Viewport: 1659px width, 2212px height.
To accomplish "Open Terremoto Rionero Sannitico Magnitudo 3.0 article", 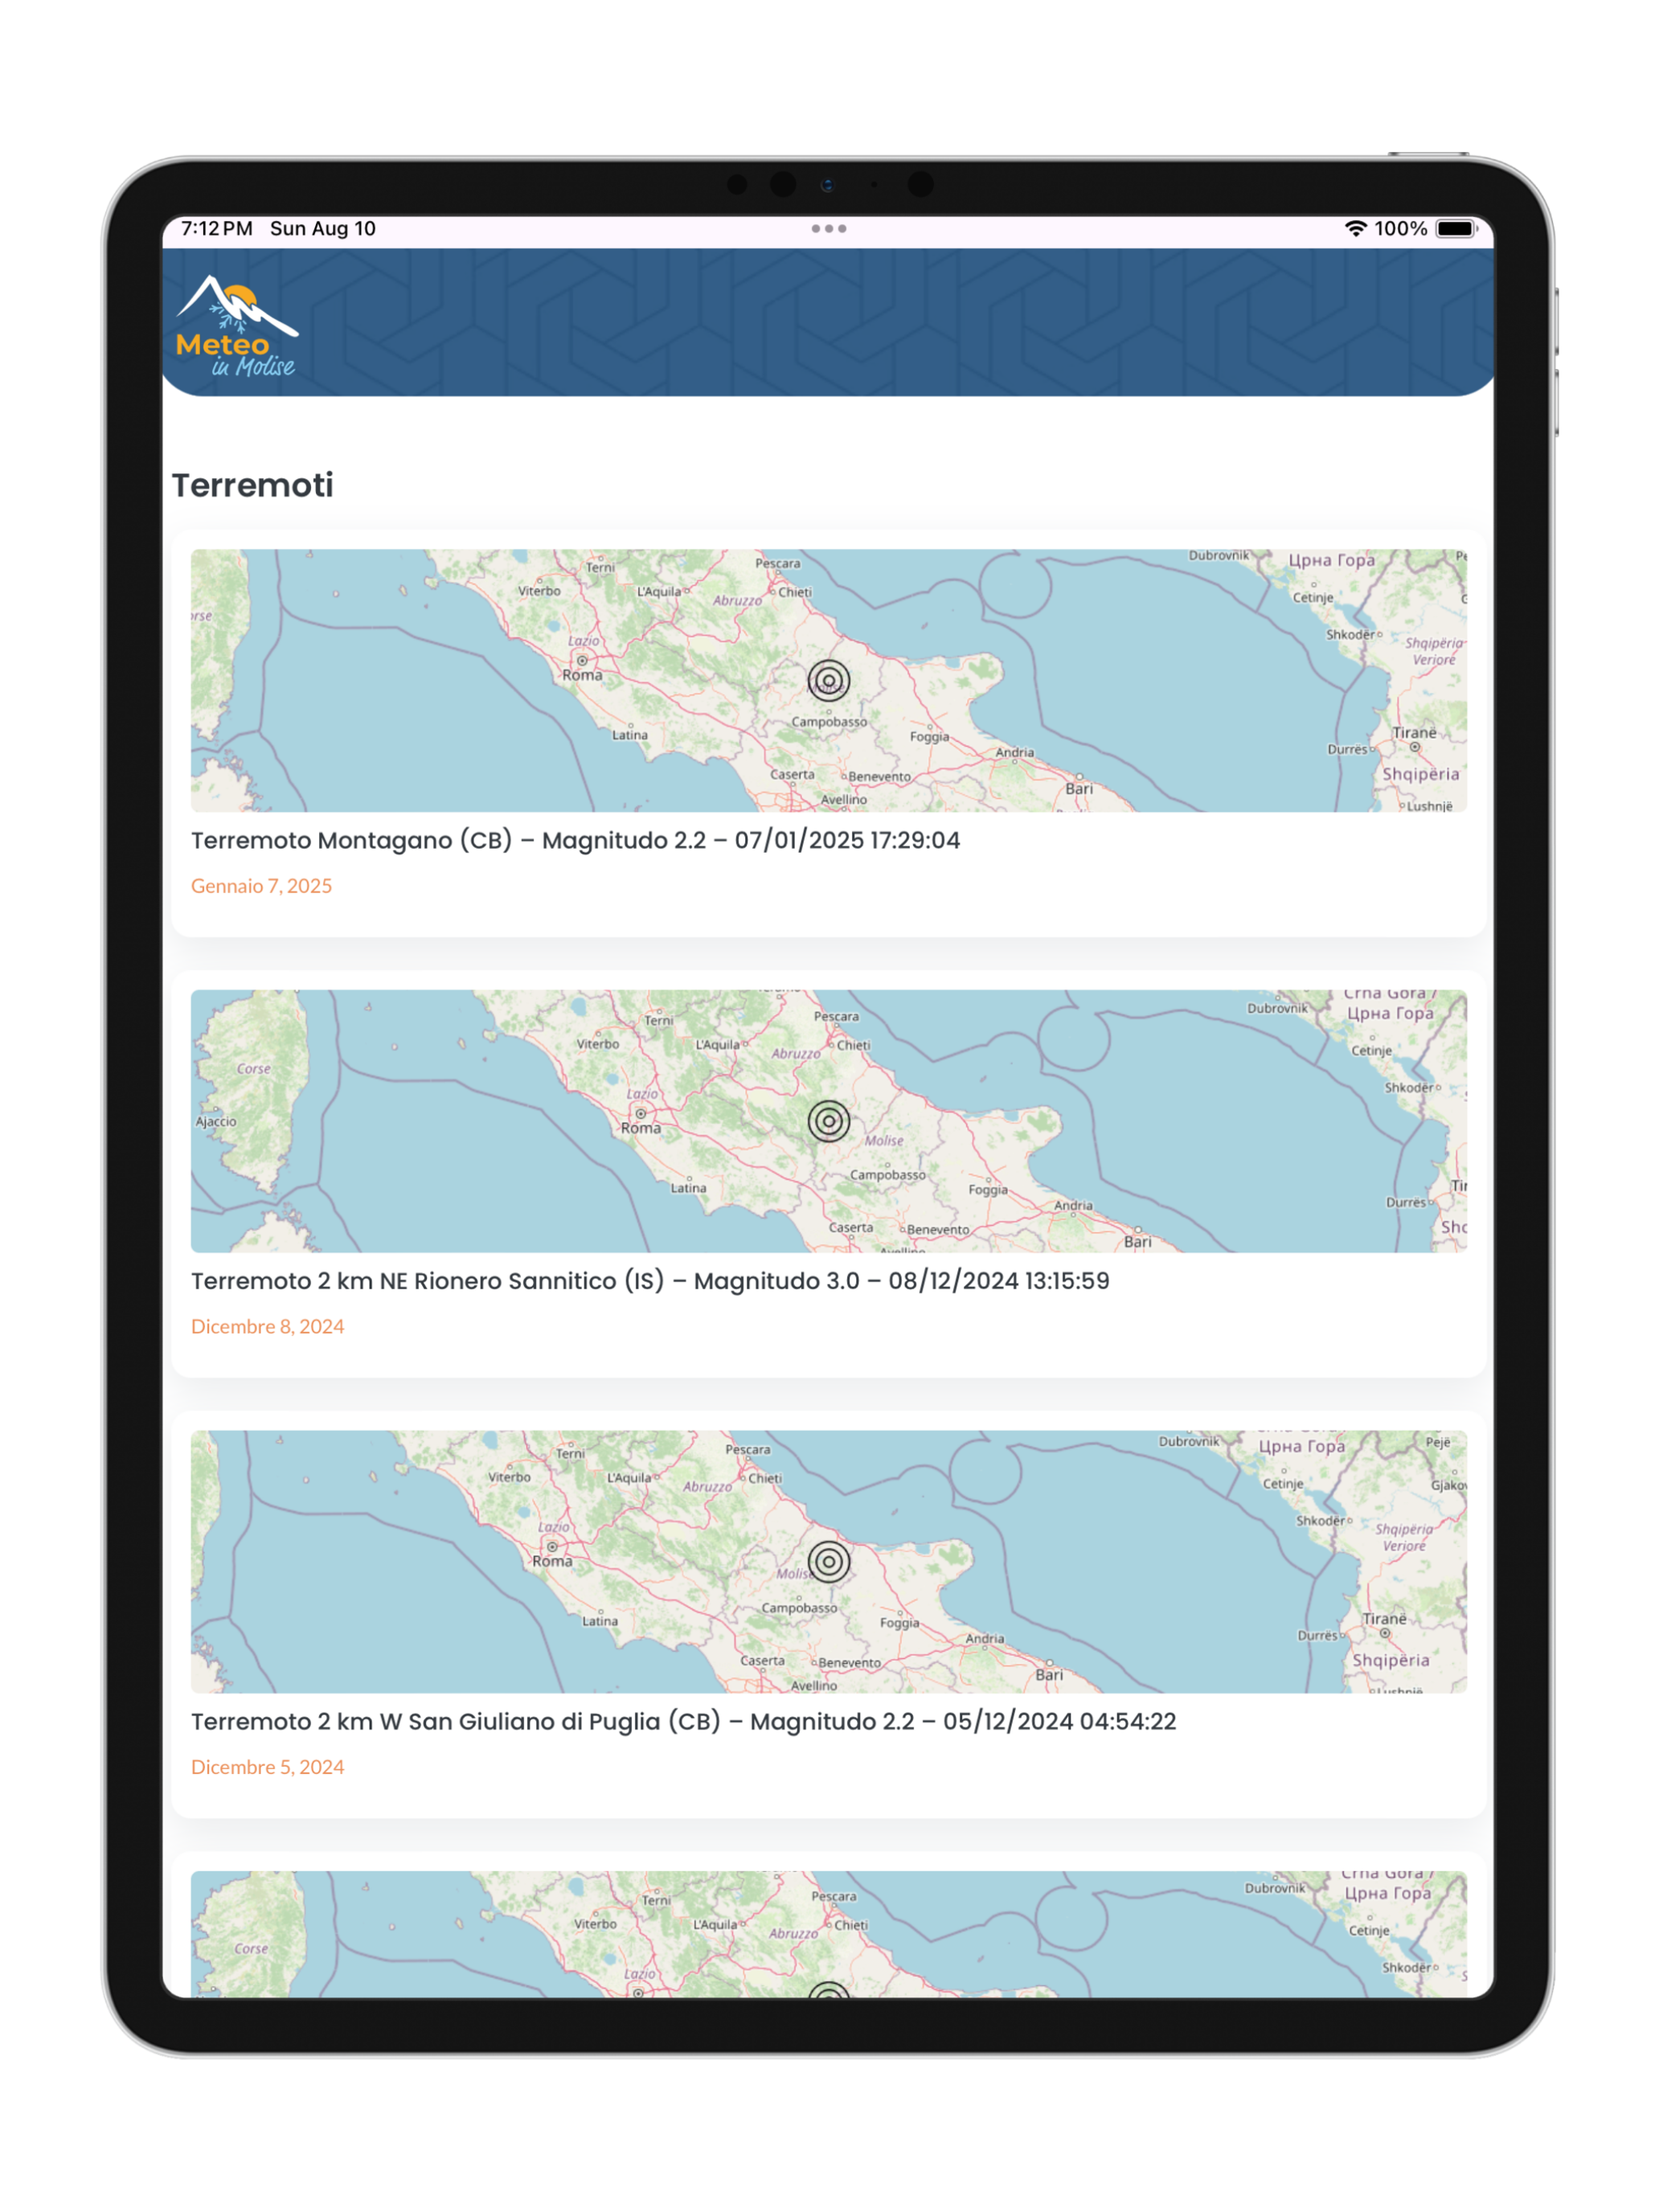I will click(650, 1282).
